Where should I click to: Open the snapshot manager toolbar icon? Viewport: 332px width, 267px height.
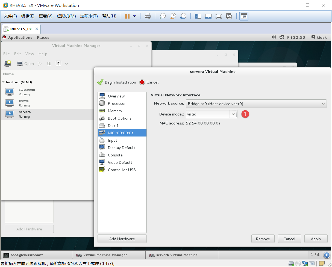coord(183,16)
